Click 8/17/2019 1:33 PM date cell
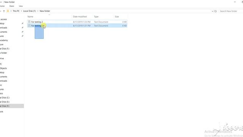Screen dimensions: 243x137 pos(82,22)
